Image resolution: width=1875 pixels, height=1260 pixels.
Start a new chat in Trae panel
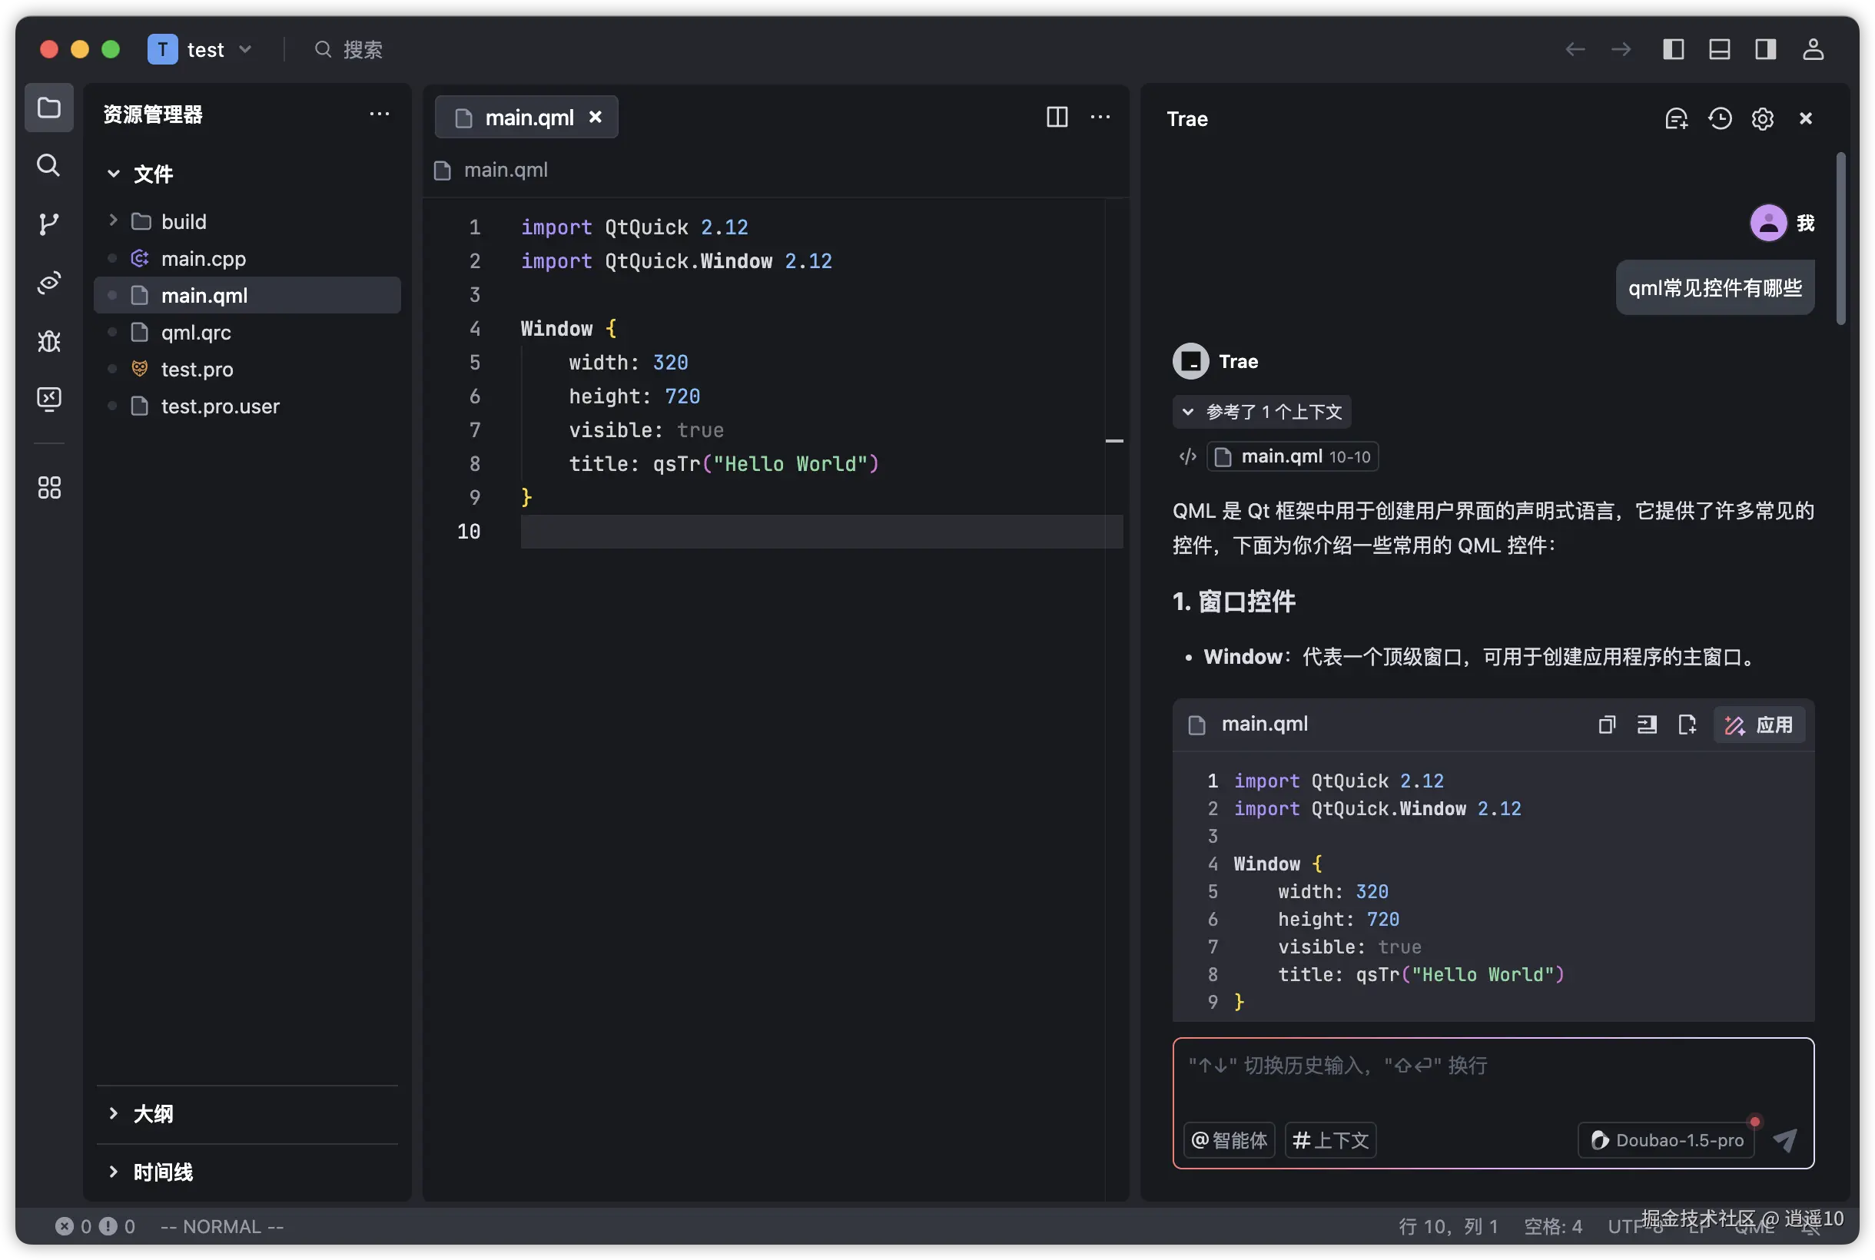point(1676,119)
